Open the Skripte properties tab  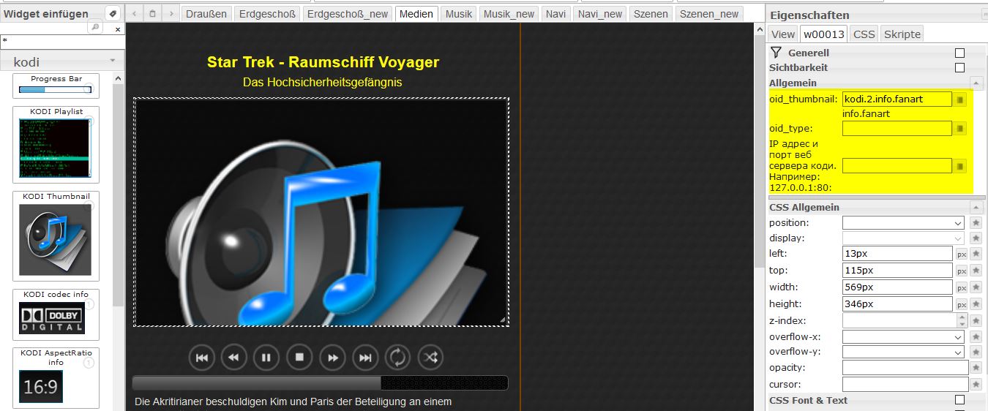click(902, 34)
